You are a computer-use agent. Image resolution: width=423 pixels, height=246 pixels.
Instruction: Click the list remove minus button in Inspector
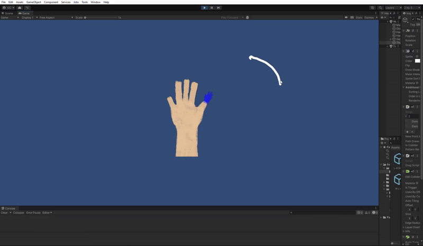(412, 132)
